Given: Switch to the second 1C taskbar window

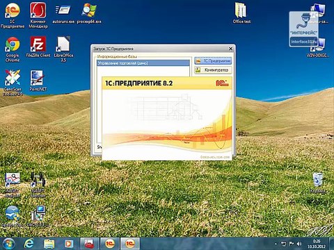Looking at the screenshot, I should 130,244.
